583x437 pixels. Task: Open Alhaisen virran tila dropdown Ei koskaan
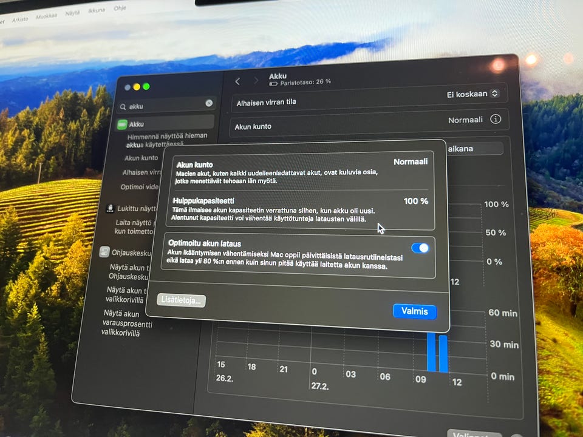(x=472, y=93)
